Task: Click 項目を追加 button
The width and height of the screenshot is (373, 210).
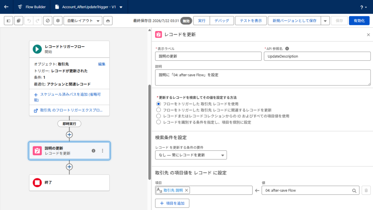Action: (x=172, y=203)
